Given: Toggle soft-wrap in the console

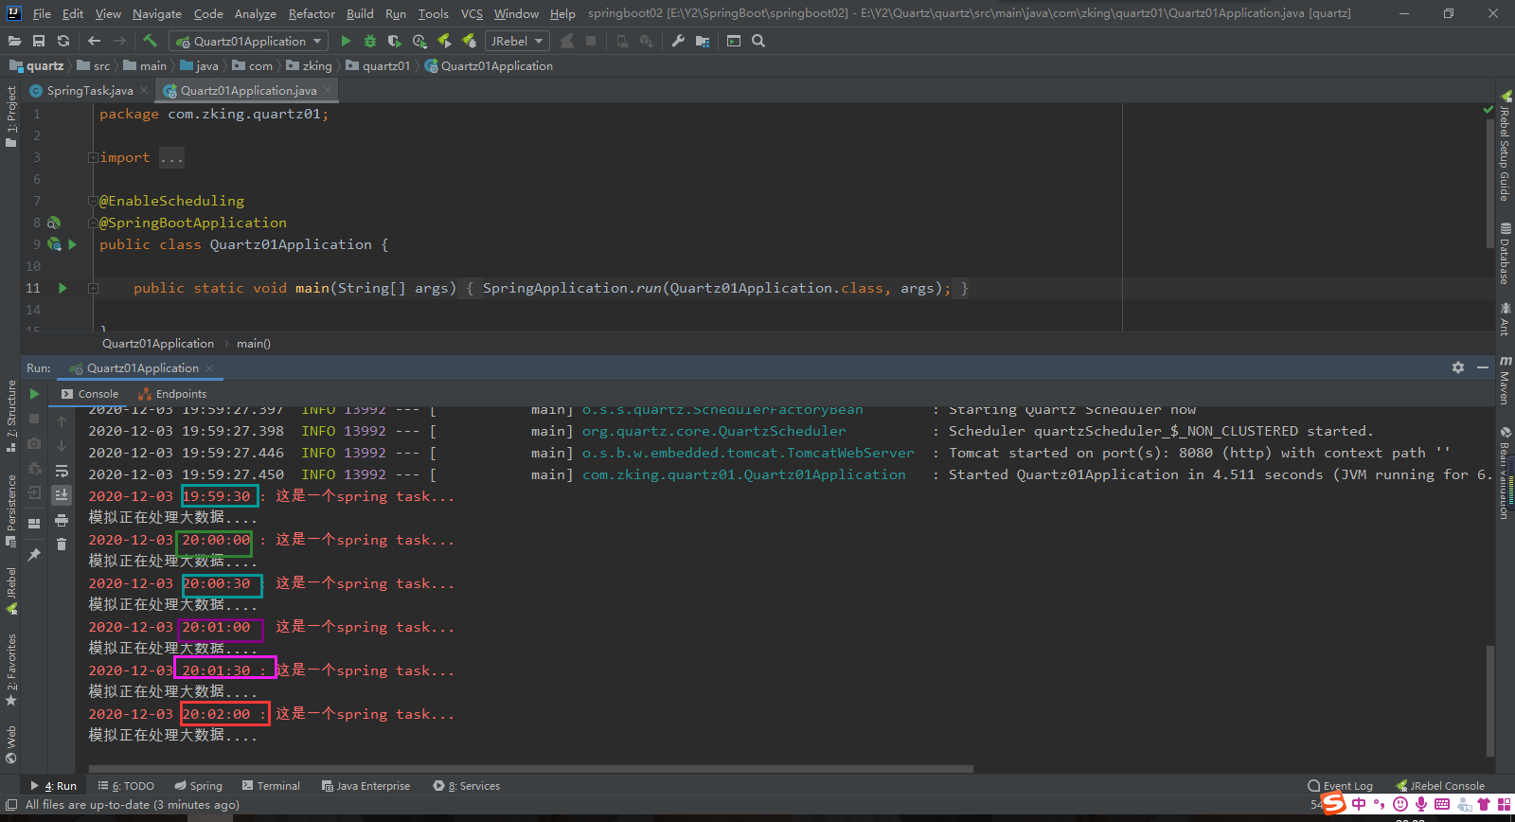Looking at the screenshot, I should tap(62, 471).
